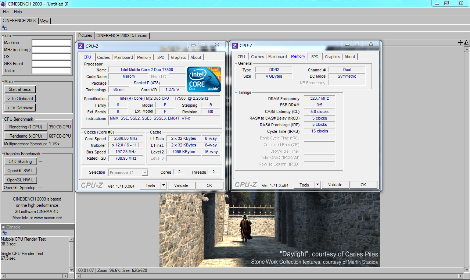Click into the Machine input field
Image resolution: width=470 pixels, height=280 pixels.
tap(51, 43)
